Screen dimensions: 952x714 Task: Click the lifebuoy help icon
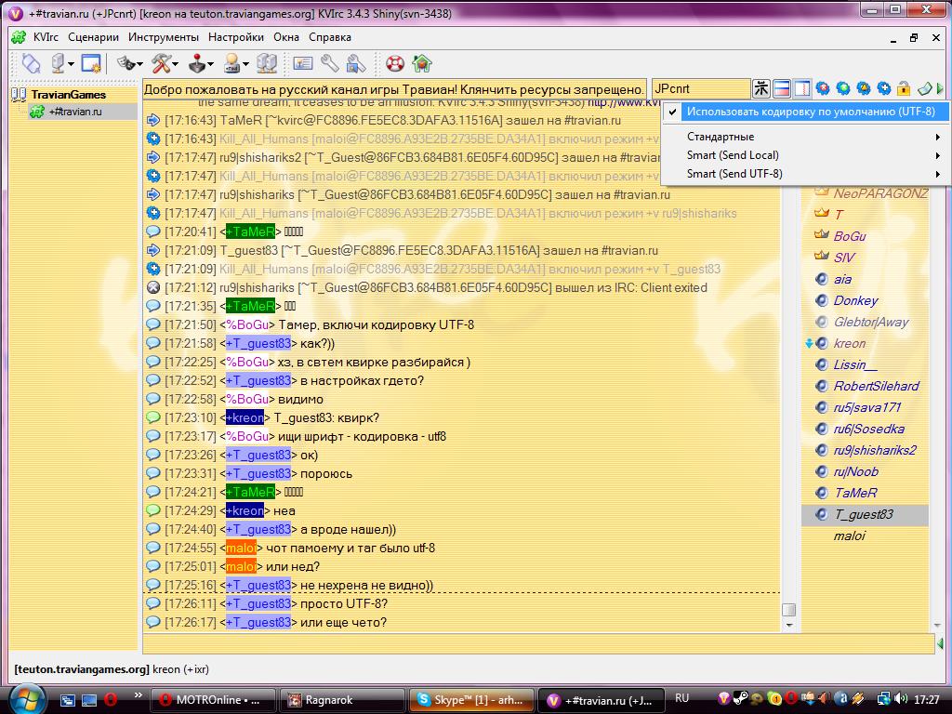pyautogui.click(x=395, y=63)
